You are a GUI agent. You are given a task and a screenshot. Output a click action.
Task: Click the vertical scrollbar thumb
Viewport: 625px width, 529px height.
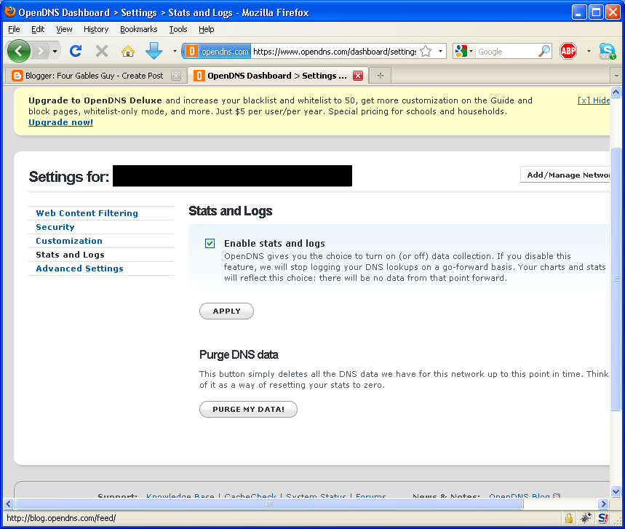[616, 279]
